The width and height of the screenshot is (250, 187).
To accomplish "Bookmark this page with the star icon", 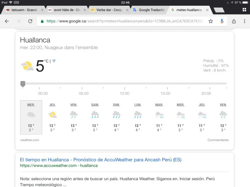I will coord(211,21).
